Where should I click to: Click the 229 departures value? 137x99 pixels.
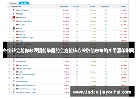coord(106,21)
